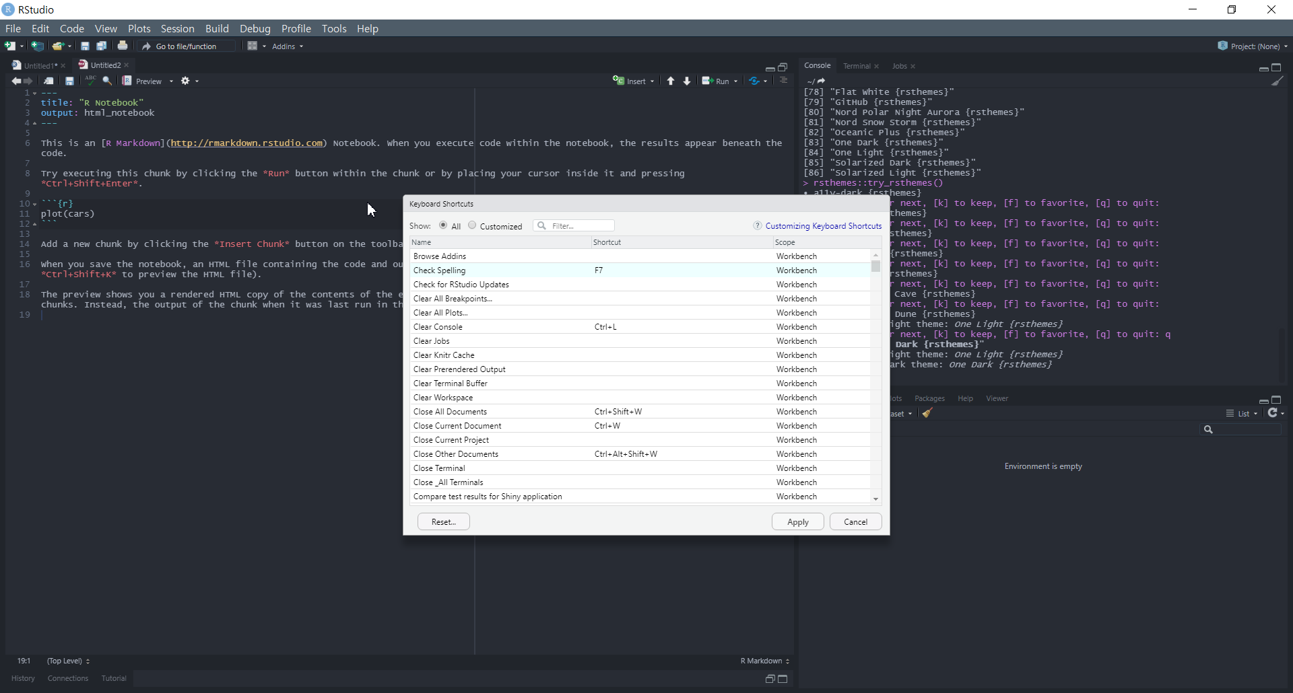Run spell check on the document
Screen dimensions: 1293x693
click(x=90, y=81)
